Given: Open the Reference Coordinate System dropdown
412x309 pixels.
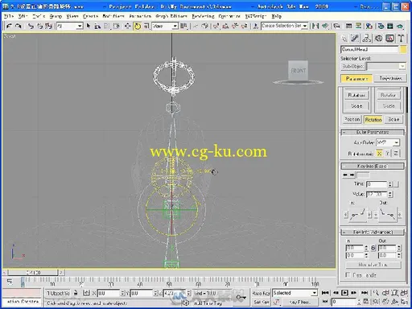Looking at the screenshot, I should tap(165, 26).
